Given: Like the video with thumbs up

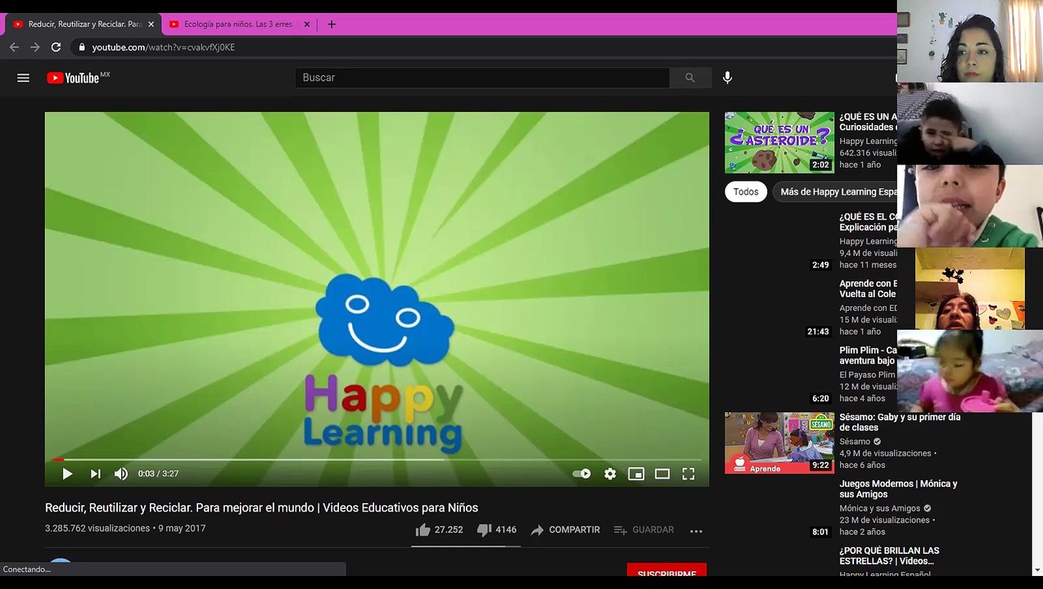Looking at the screenshot, I should (422, 530).
